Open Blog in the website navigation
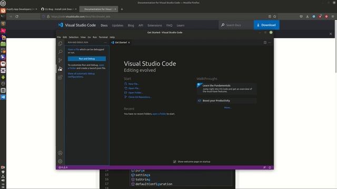Viewport: 337px width, 189px height. tap(131, 25)
